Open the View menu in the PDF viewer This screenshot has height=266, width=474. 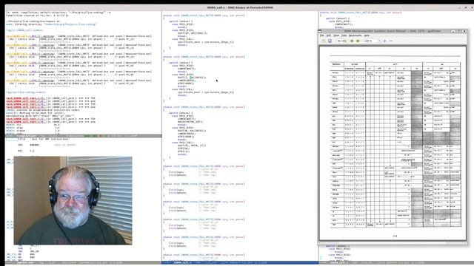click(x=336, y=35)
